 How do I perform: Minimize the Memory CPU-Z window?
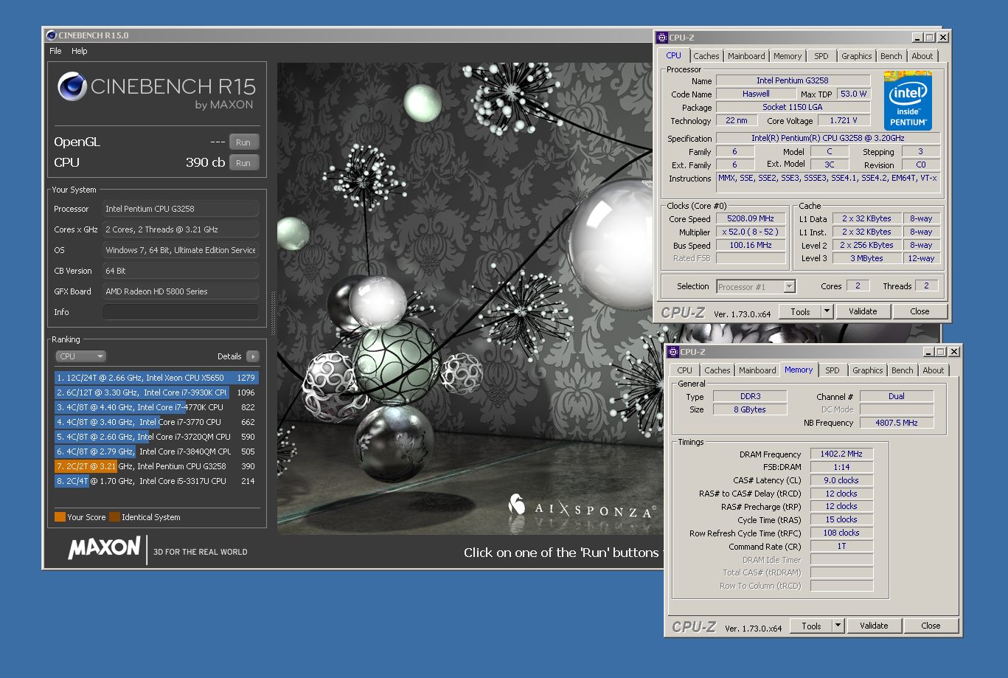point(928,352)
